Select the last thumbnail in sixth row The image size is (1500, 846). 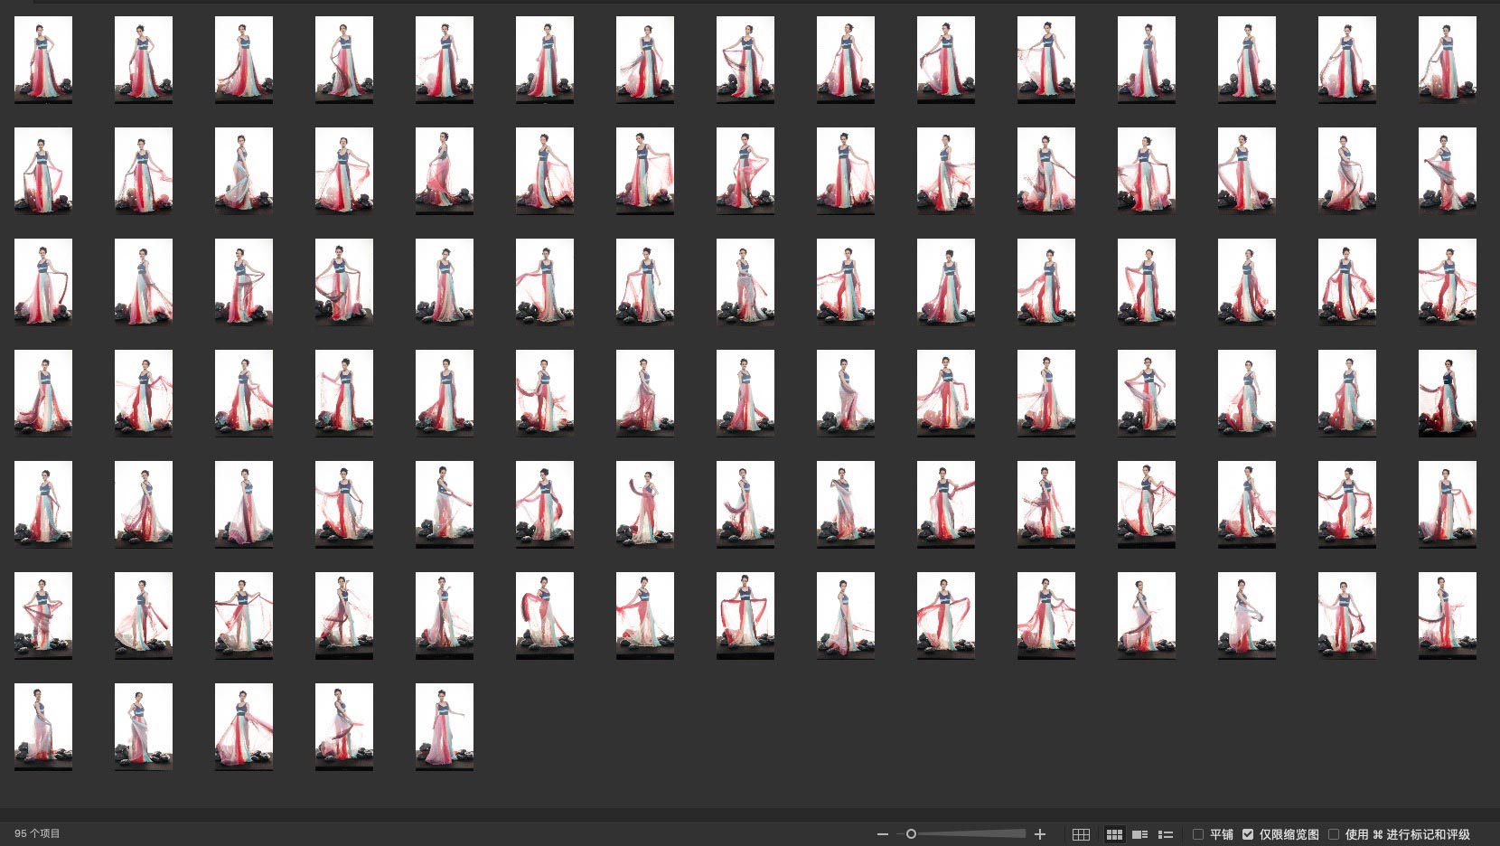pos(1447,616)
